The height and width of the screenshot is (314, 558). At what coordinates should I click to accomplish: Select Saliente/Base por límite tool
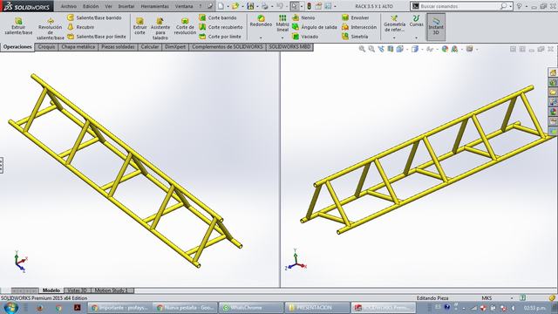click(97, 37)
